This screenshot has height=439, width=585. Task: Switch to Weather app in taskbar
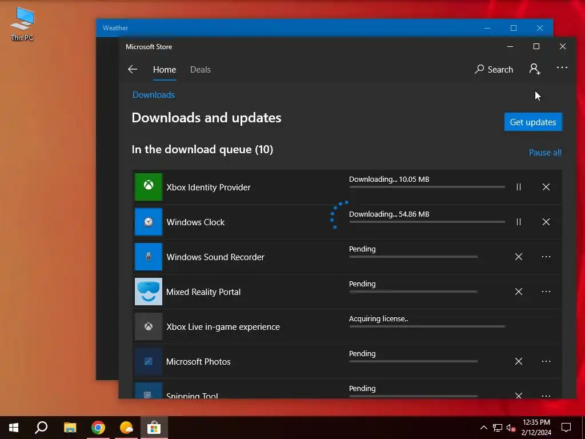[126, 428]
